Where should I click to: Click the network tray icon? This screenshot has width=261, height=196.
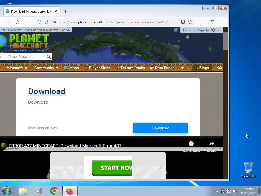point(223,191)
